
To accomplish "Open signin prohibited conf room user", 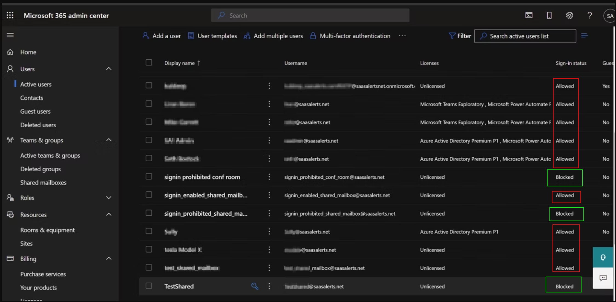I will coord(202,177).
